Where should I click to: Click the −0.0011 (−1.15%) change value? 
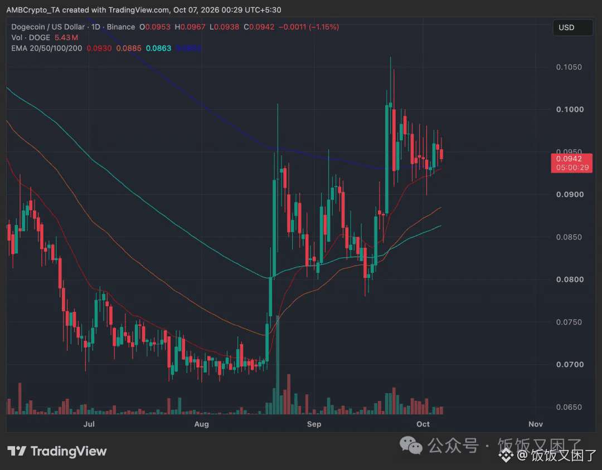309,27
